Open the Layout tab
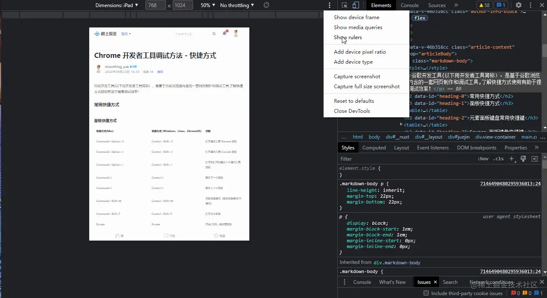 tap(401, 148)
